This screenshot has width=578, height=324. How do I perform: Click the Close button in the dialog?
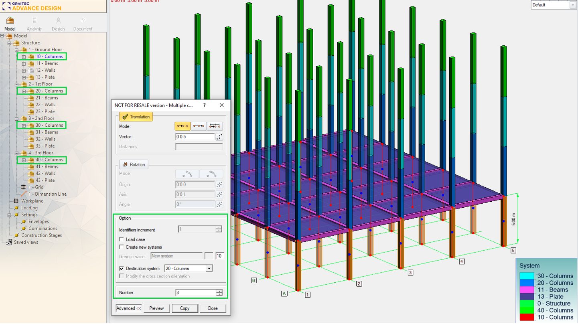click(x=213, y=308)
